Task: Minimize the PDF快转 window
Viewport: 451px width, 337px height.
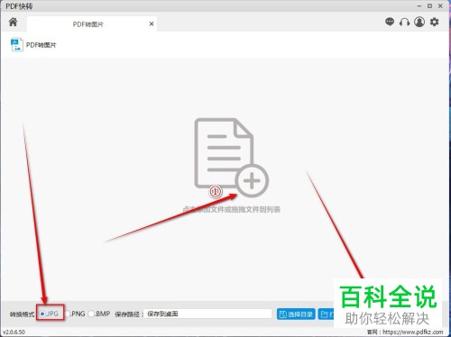Action: [419, 6]
